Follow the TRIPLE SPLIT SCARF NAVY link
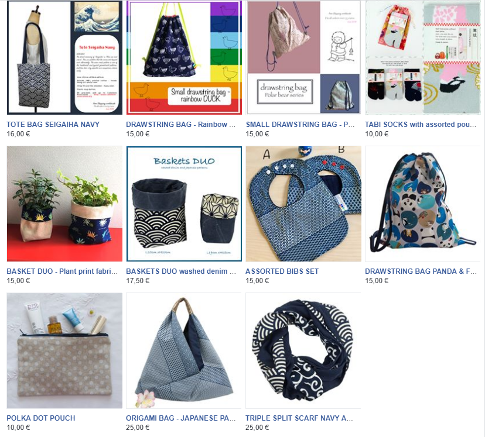The image size is (485, 437). tap(299, 418)
